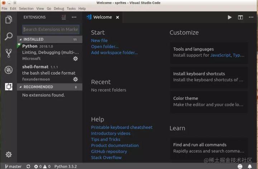This screenshot has width=258, height=169.
Task: Open the Debug menu
Action: coord(59,8)
